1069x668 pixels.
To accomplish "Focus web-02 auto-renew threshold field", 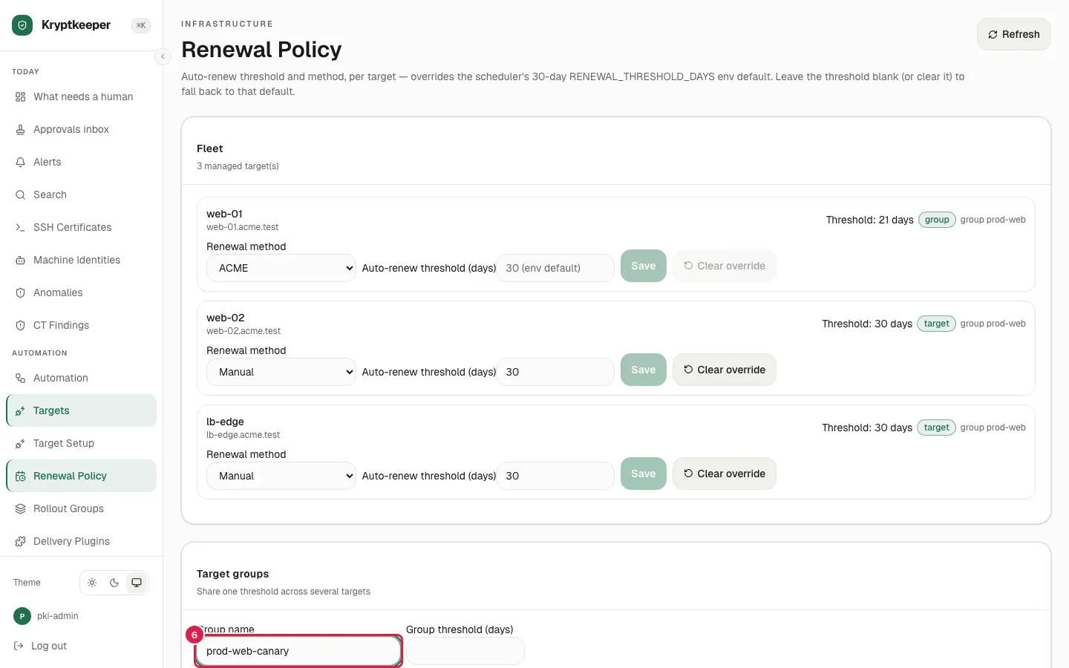I will click(x=555, y=372).
